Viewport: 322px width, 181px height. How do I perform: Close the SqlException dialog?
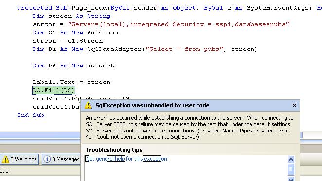(x=294, y=106)
